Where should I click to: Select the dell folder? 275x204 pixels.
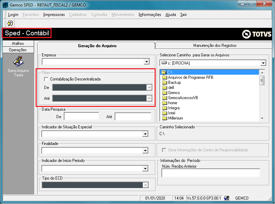coord(171,88)
